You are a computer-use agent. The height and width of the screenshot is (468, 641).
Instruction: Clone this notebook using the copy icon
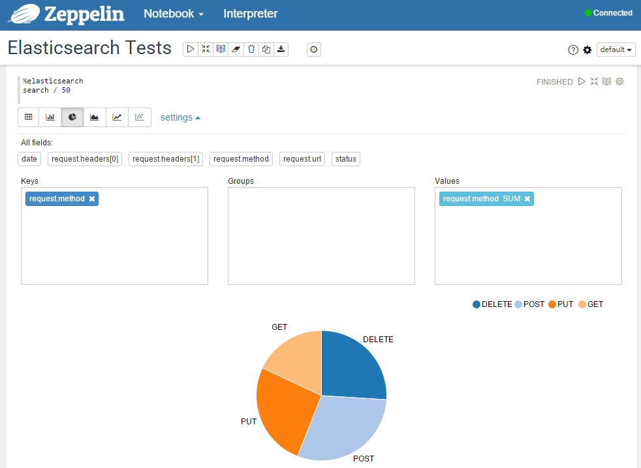pos(266,49)
